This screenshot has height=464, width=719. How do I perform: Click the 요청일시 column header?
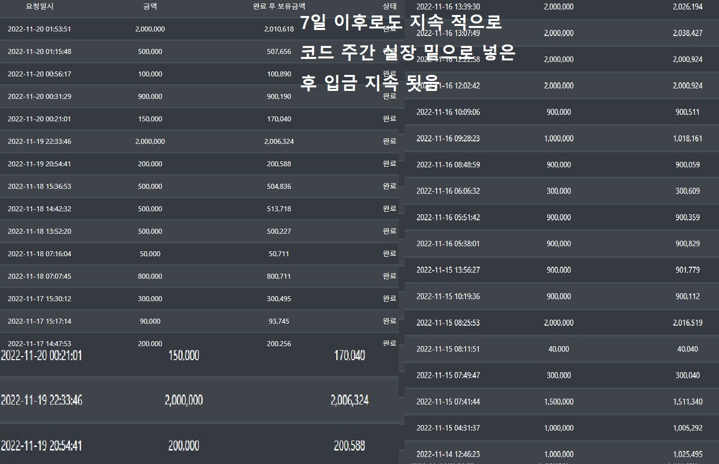coord(39,6)
